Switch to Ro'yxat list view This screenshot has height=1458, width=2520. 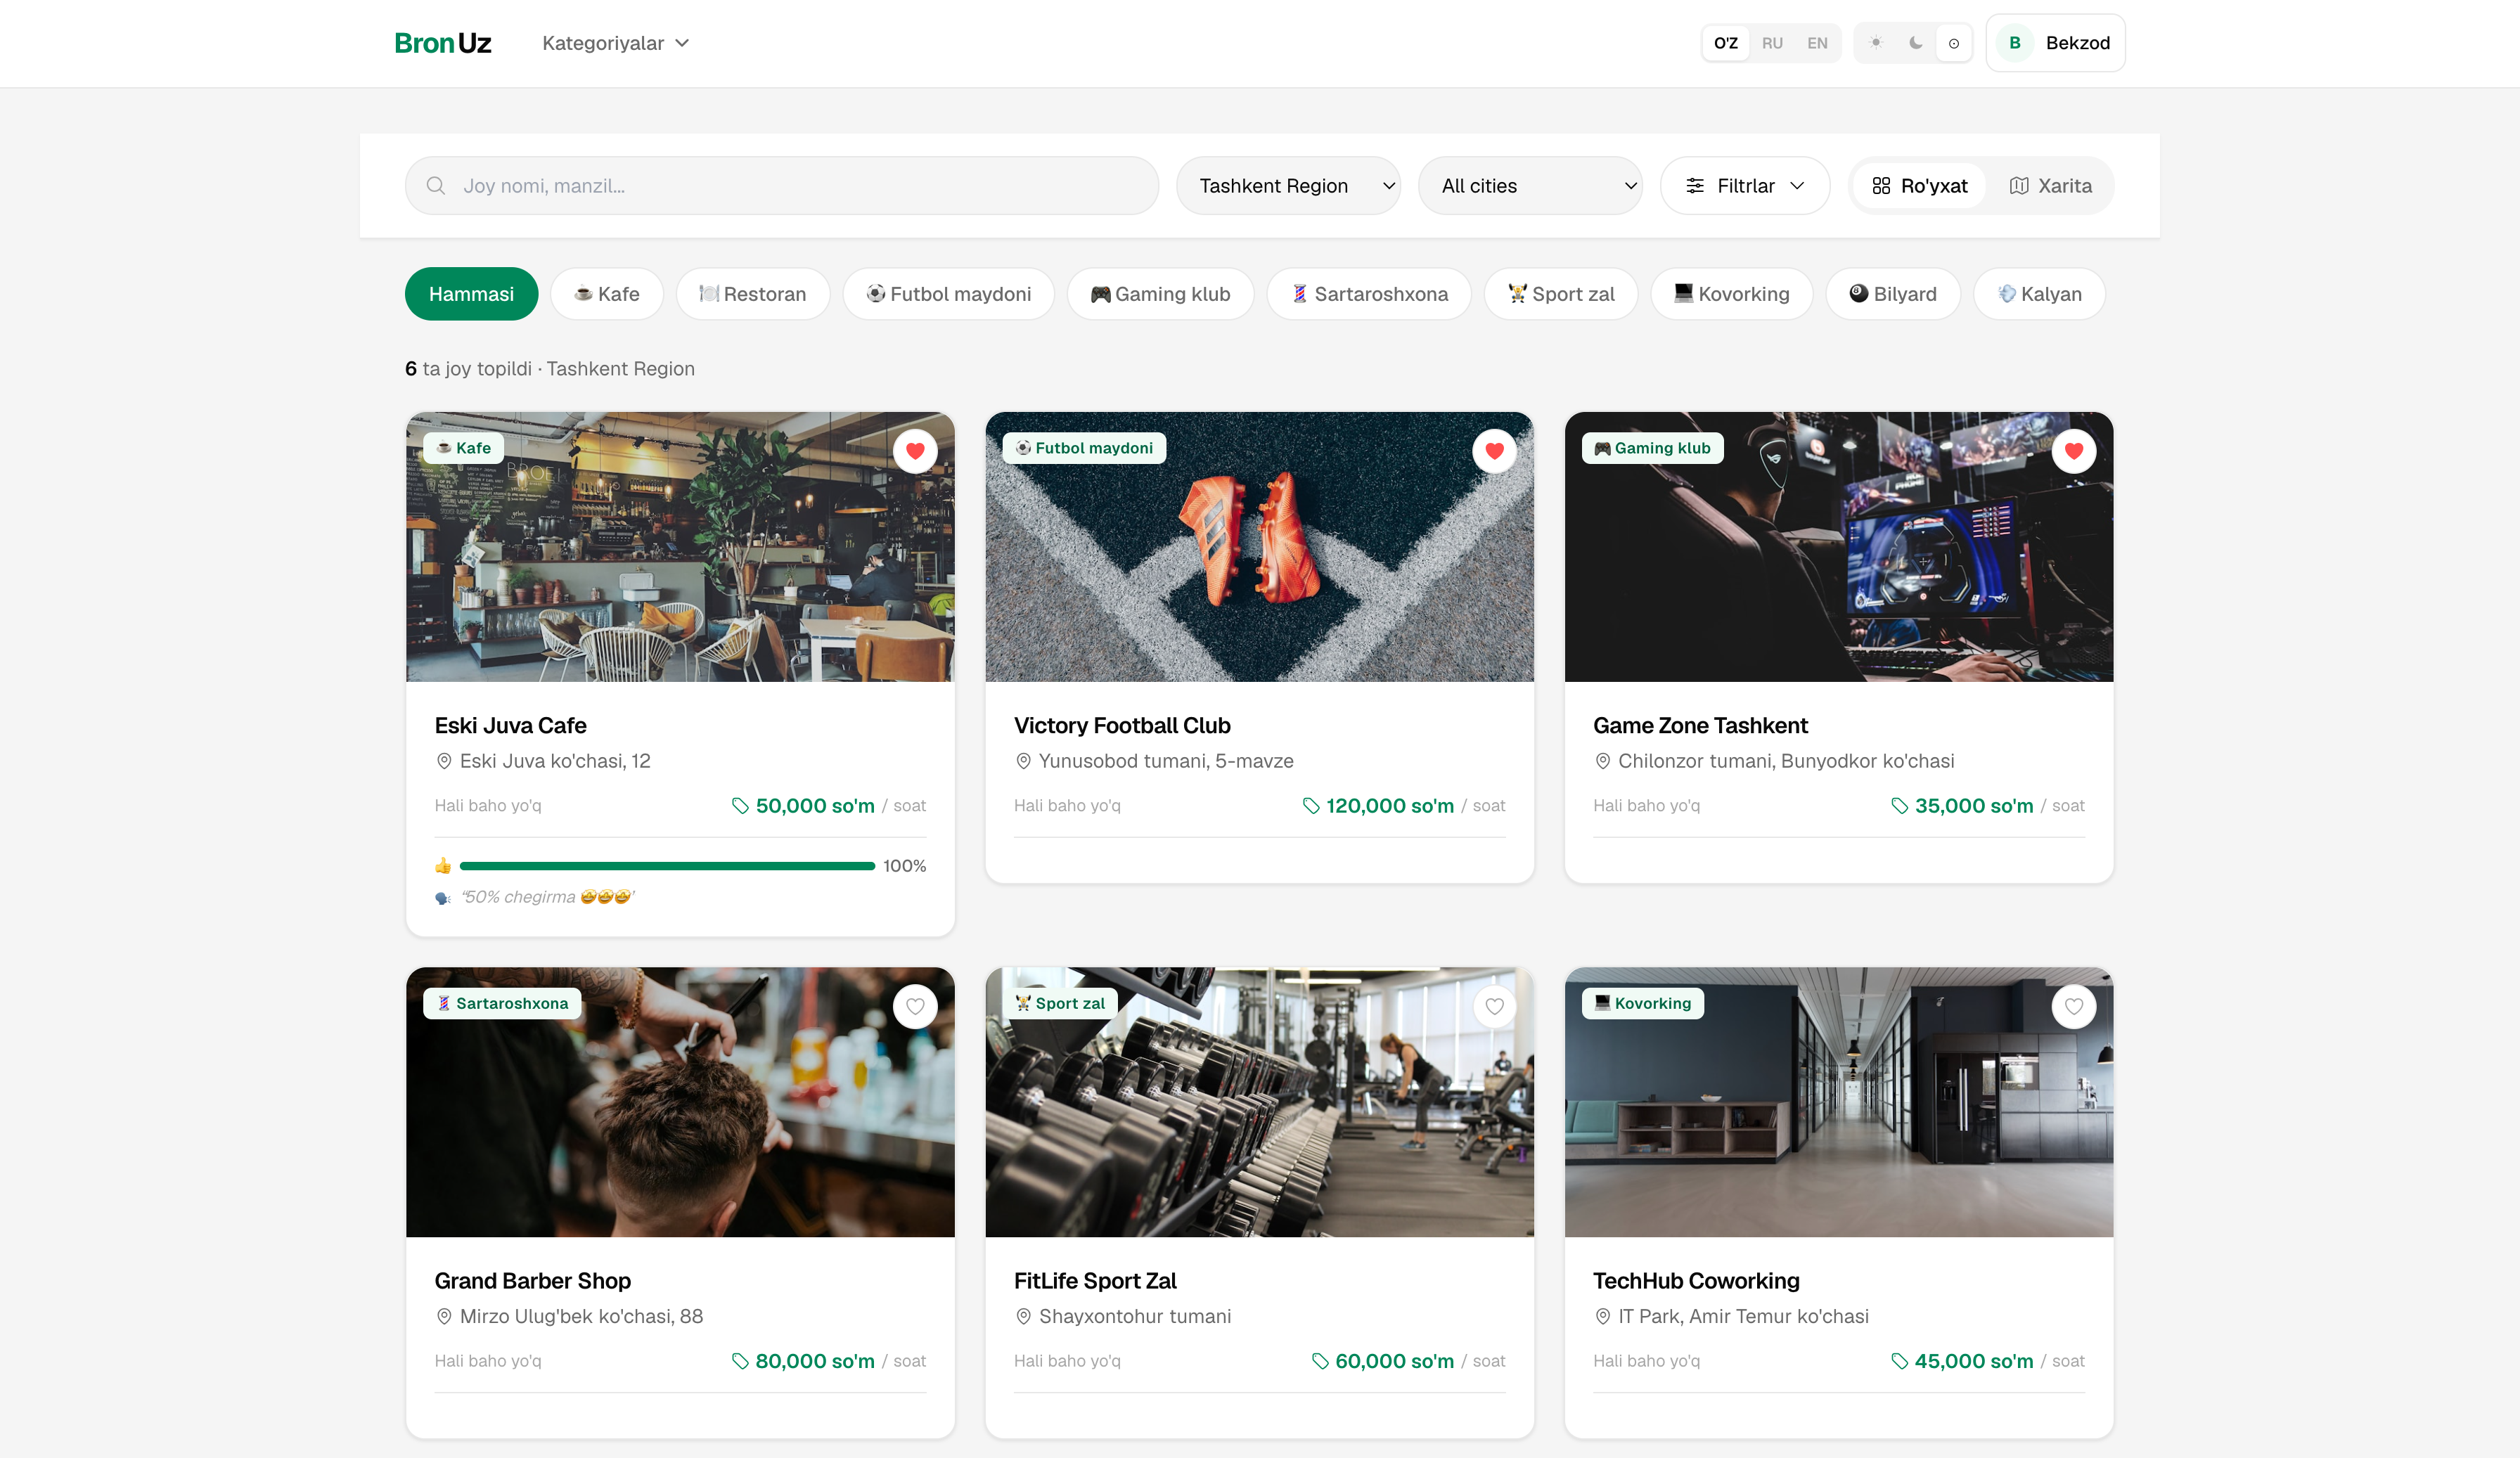(x=1919, y=185)
